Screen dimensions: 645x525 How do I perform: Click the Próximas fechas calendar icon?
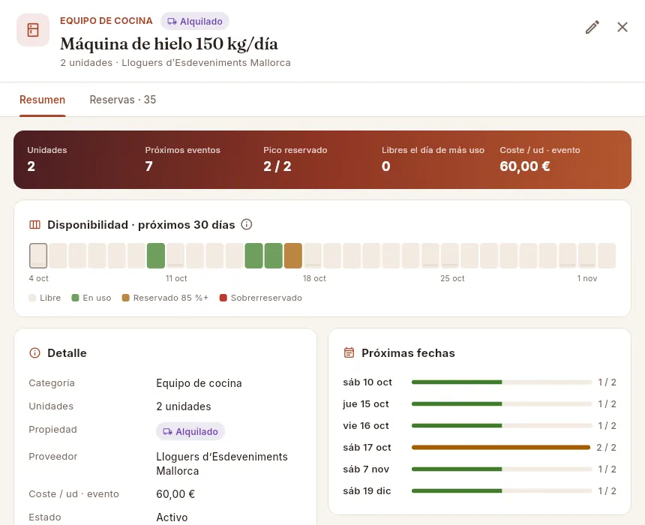(x=349, y=353)
